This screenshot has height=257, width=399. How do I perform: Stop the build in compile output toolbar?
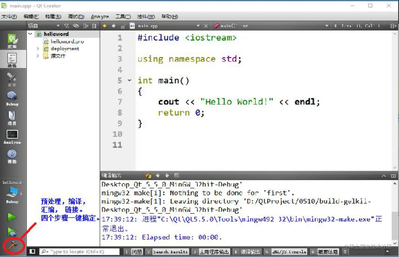pyautogui.click(x=177, y=175)
